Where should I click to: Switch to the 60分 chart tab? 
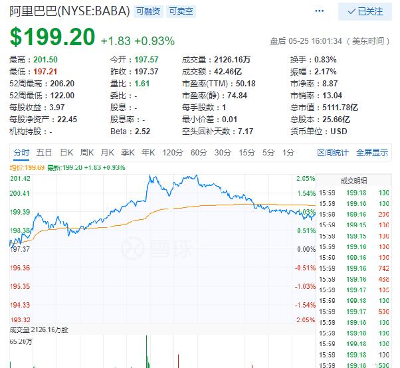point(199,153)
